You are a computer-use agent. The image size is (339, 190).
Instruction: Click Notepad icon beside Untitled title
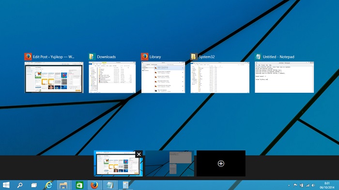[258, 57]
